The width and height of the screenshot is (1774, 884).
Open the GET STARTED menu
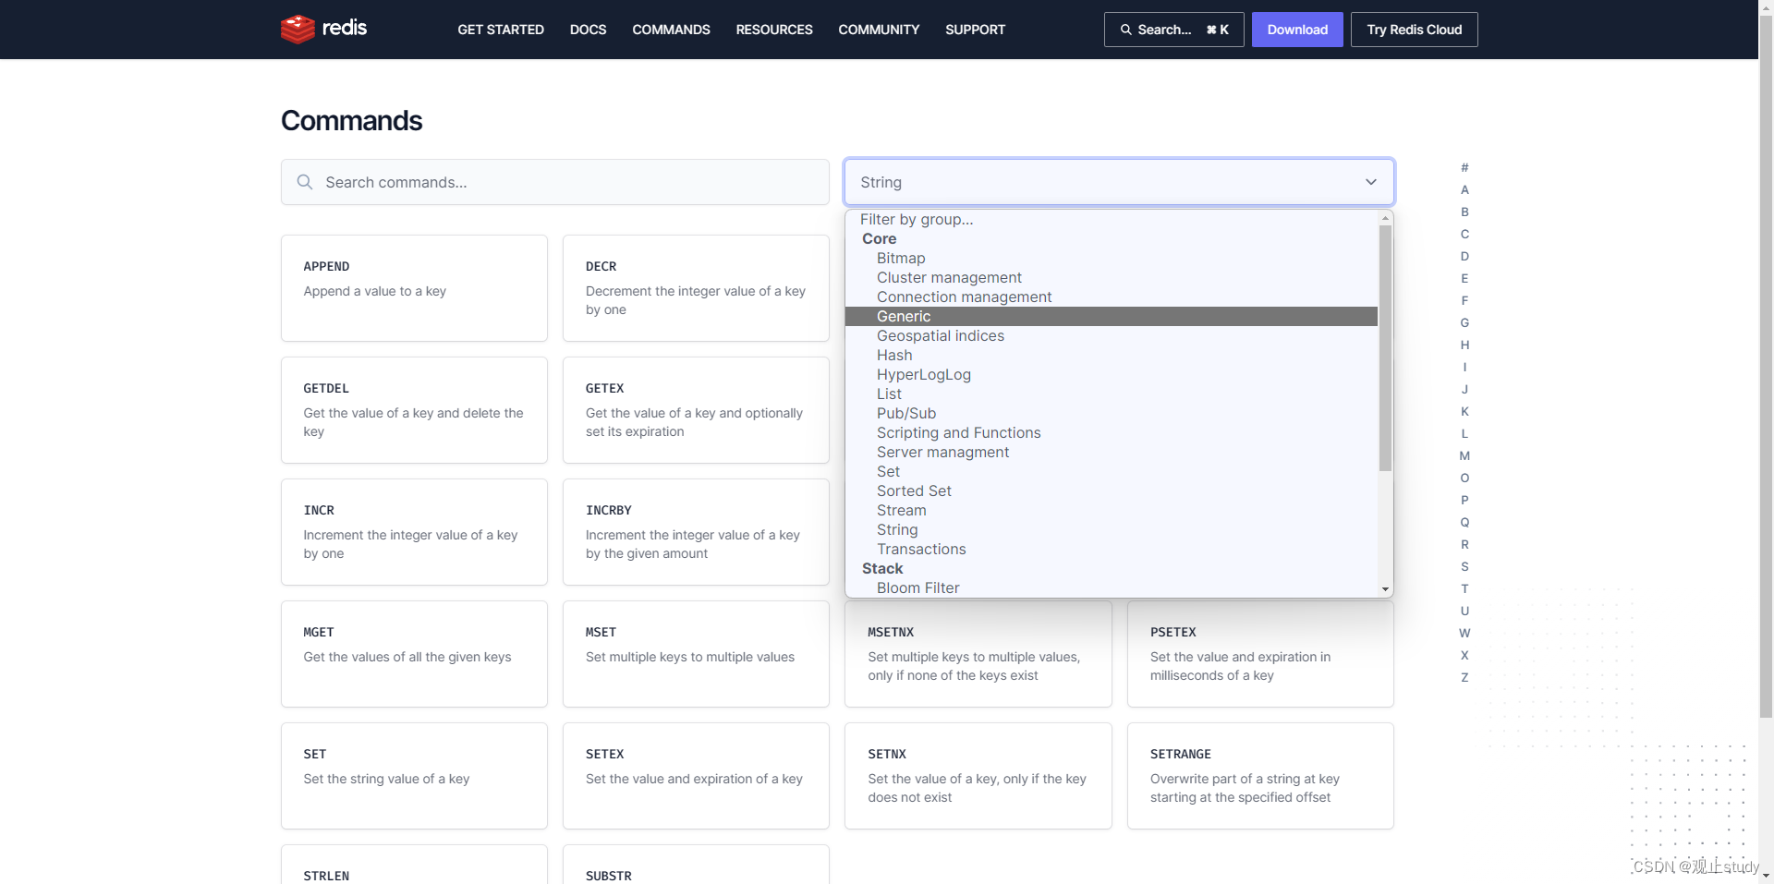coord(501,30)
